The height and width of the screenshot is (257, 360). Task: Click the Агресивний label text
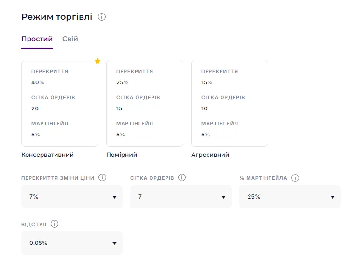(x=210, y=155)
